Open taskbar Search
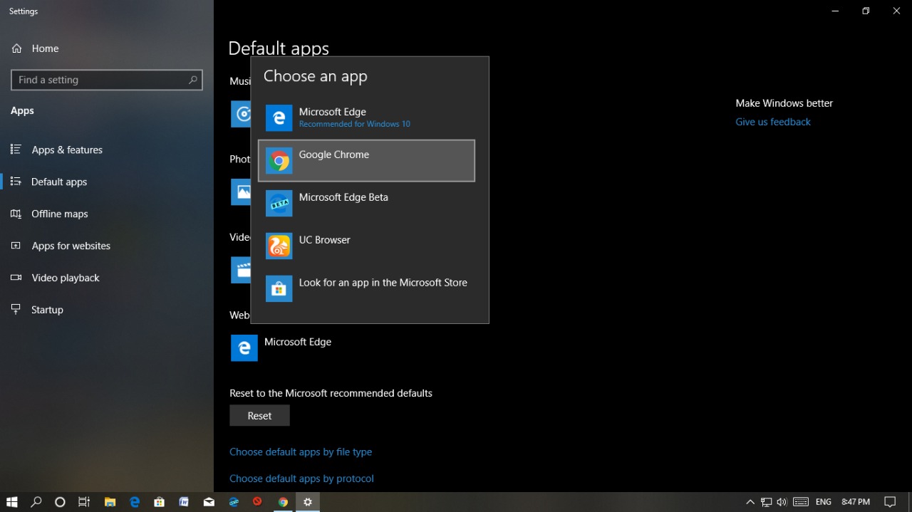This screenshot has width=912, height=512. 36,502
